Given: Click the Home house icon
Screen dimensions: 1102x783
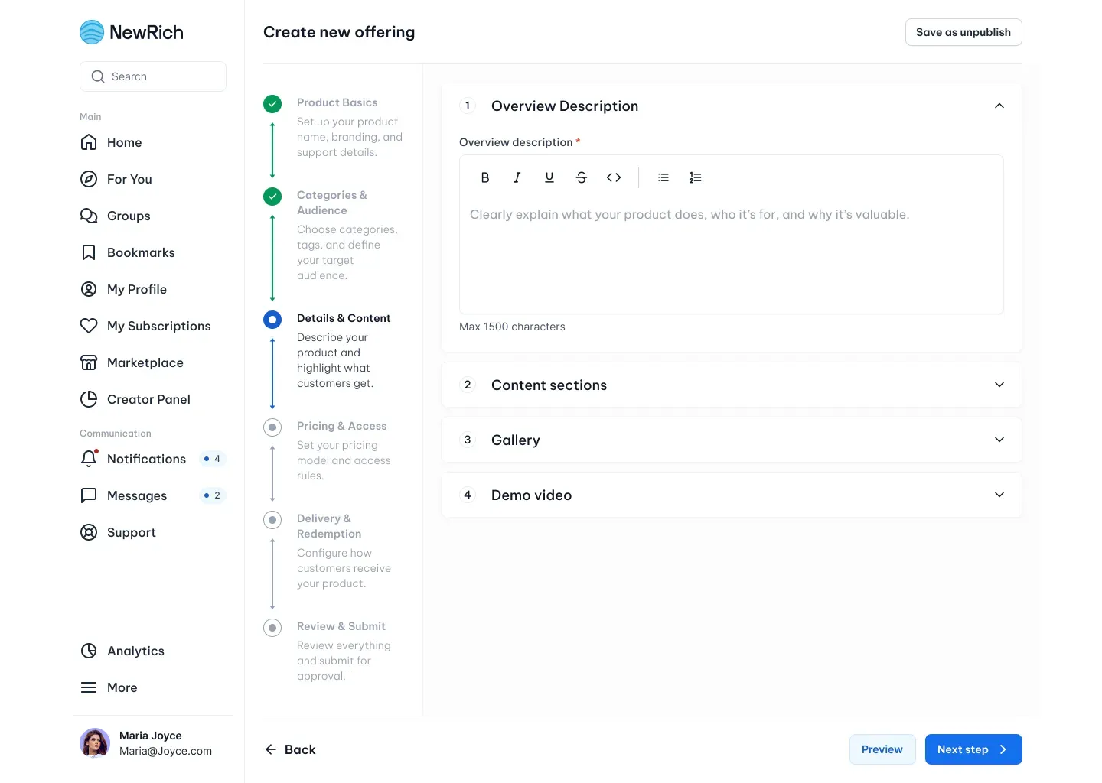Looking at the screenshot, I should (89, 142).
